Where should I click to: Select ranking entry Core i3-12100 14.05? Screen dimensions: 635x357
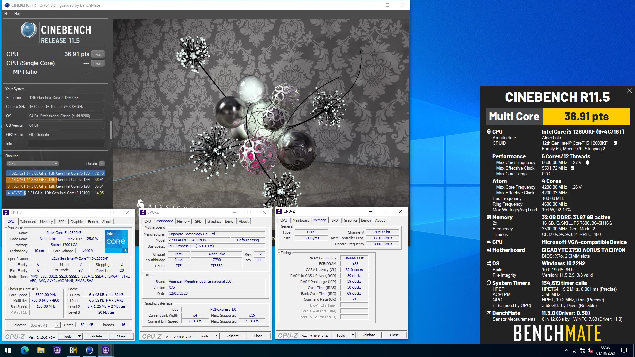(56, 193)
